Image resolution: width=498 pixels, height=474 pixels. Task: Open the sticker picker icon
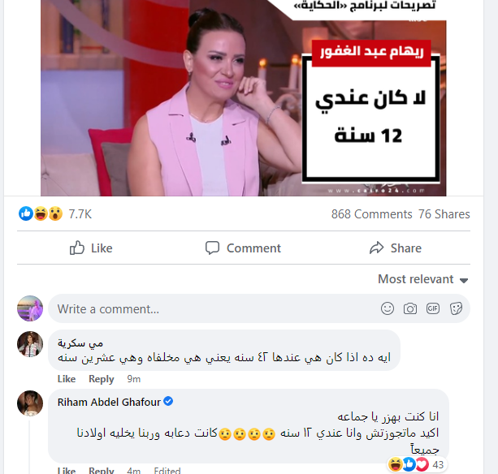pyautogui.click(x=456, y=308)
